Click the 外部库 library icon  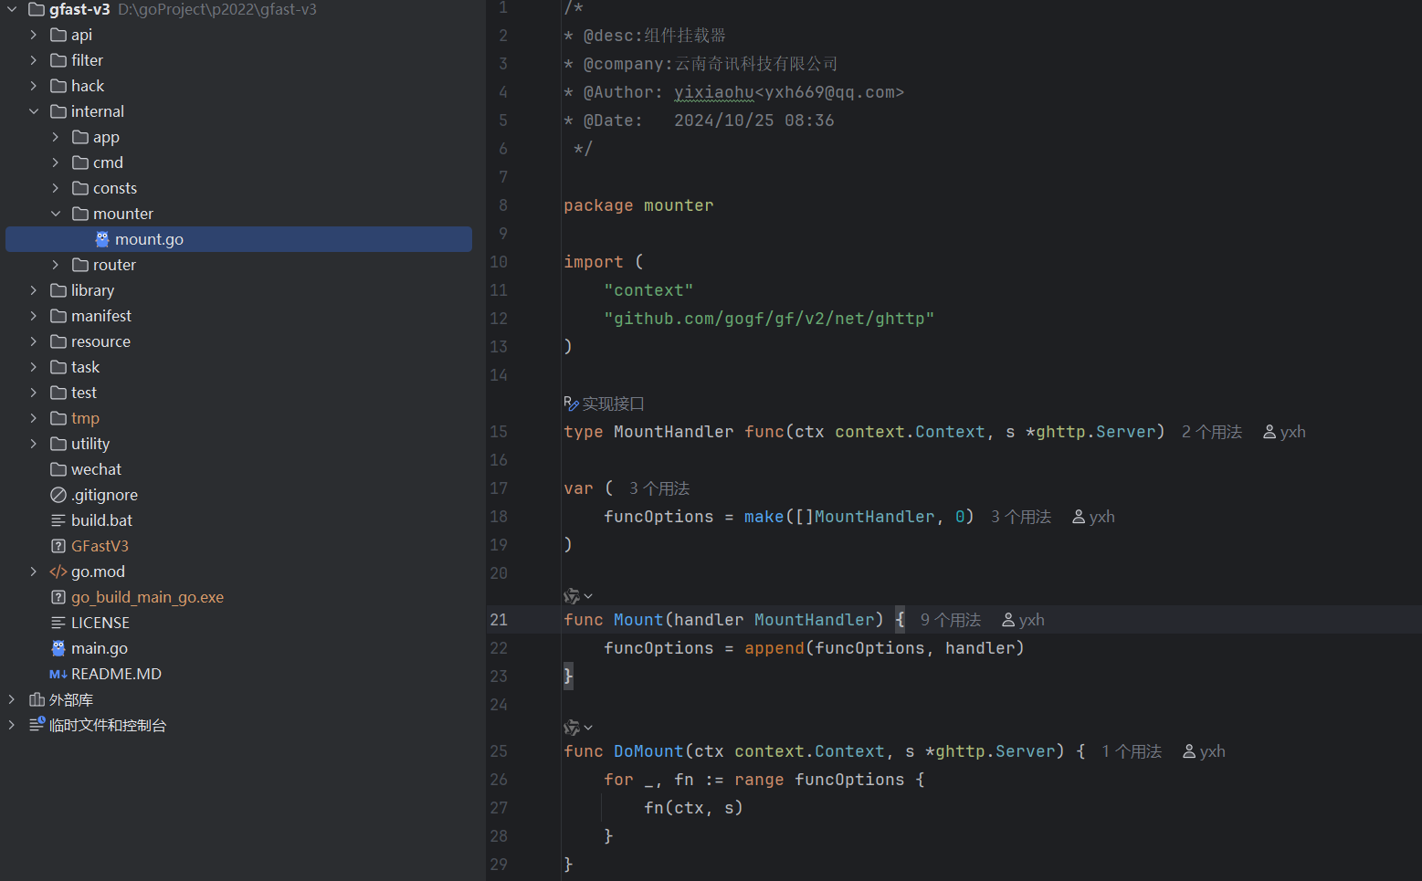point(37,699)
